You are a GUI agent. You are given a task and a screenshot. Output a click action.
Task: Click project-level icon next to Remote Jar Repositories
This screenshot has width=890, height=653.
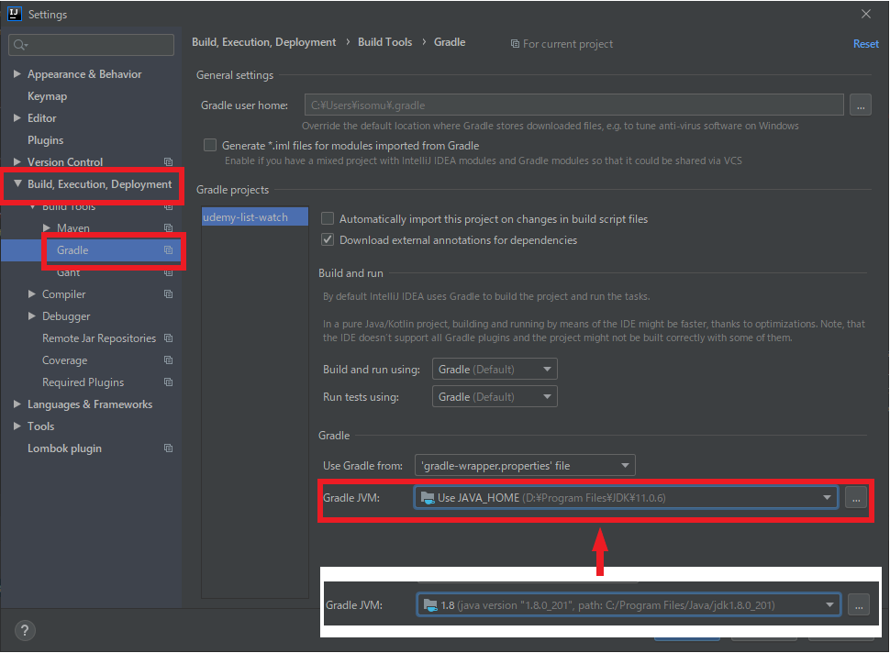[x=169, y=338]
